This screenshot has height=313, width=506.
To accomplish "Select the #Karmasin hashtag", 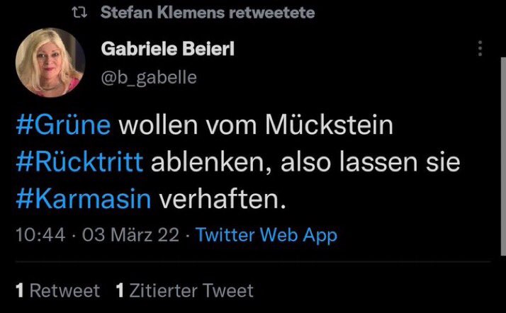I will pos(83,200).
